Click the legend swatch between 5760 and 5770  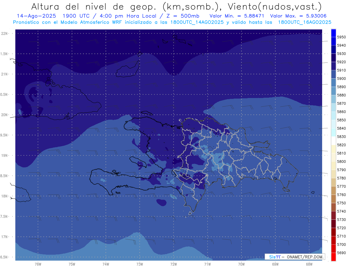pos(333,191)
